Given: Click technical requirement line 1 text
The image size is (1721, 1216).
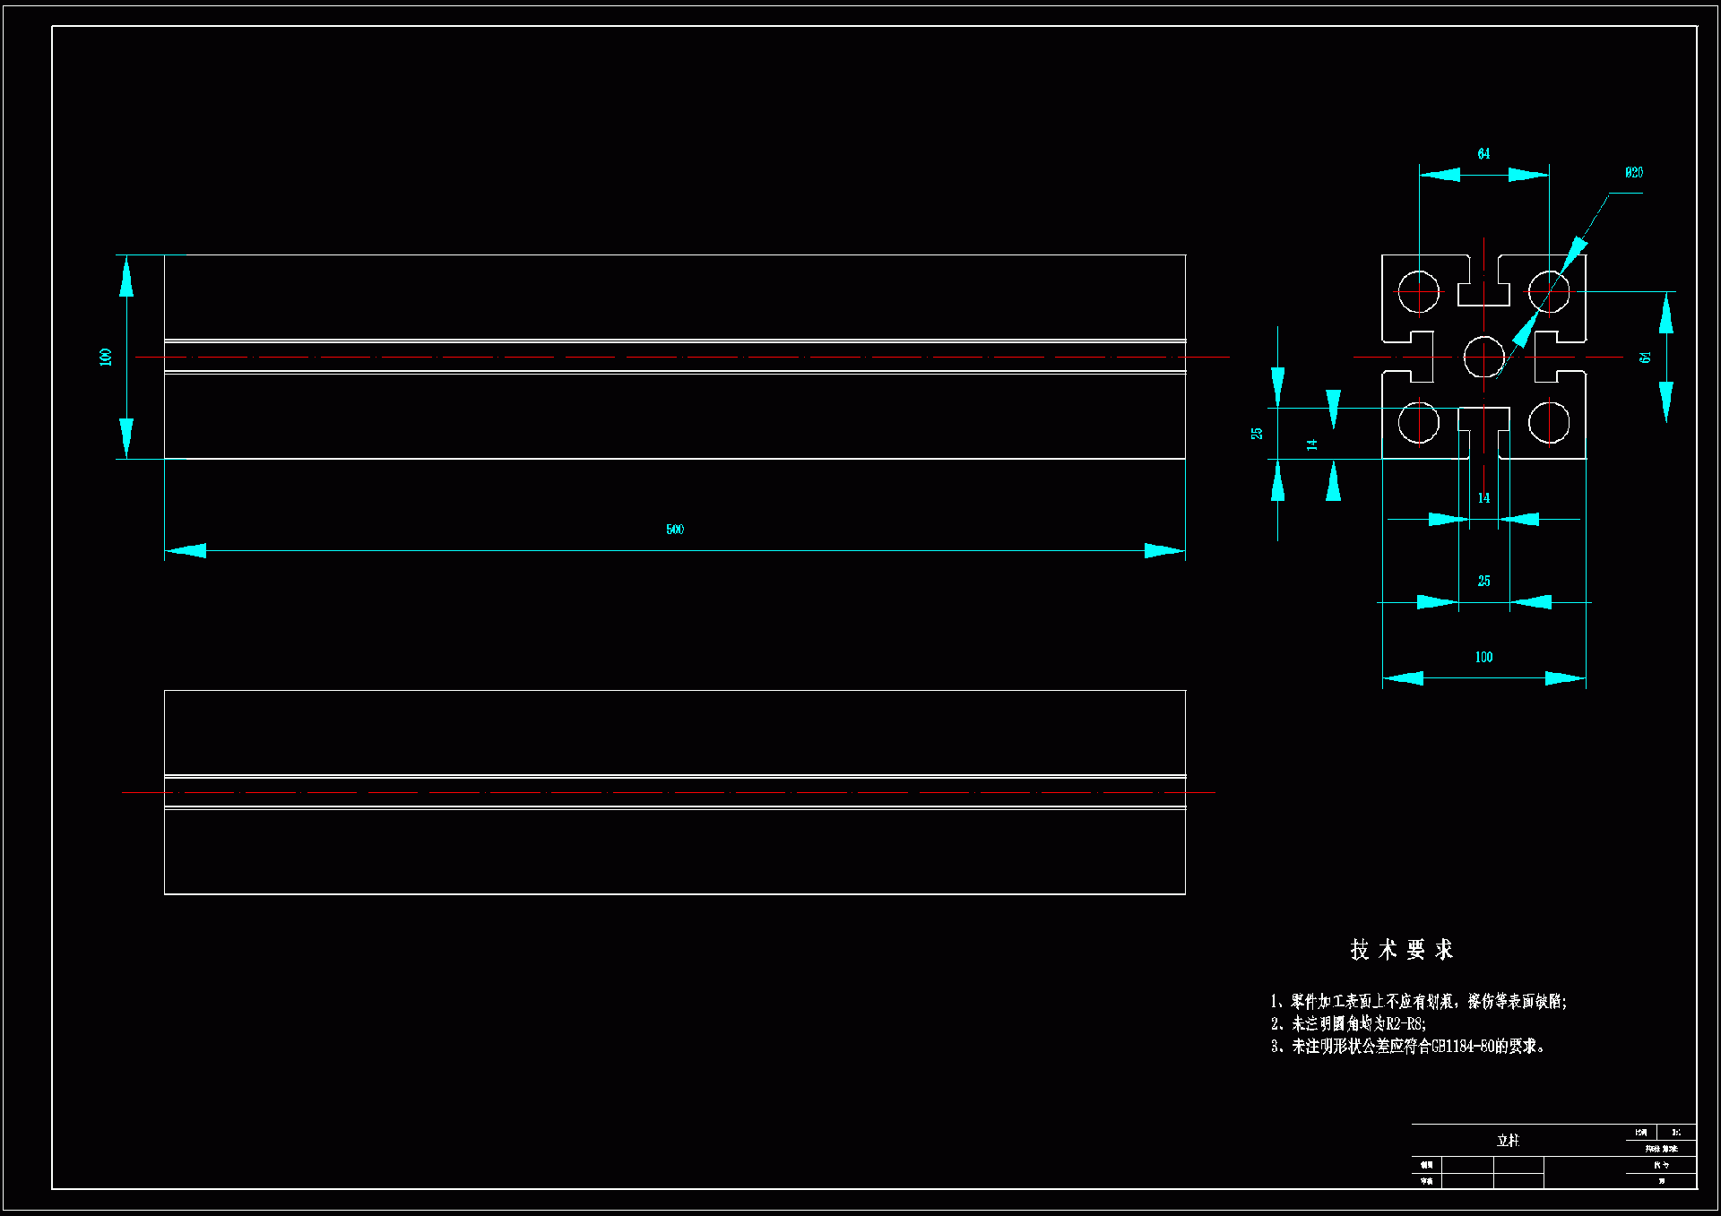Looking at the screenshot, I should point(1418,1002).
